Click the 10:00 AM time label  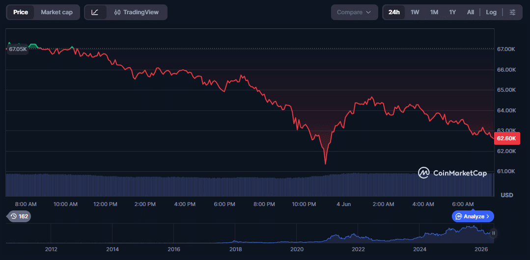[x=65, y=204]
